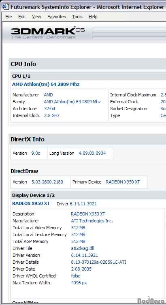166x305 pixels.
Task: Open the Tools menu
Action: tap(77, 17)
